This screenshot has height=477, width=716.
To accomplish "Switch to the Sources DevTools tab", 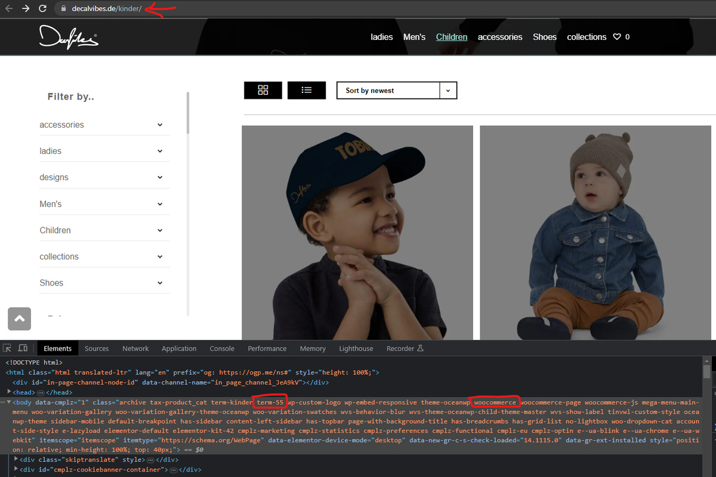I will pyautogui.click(x=97, y=348).
